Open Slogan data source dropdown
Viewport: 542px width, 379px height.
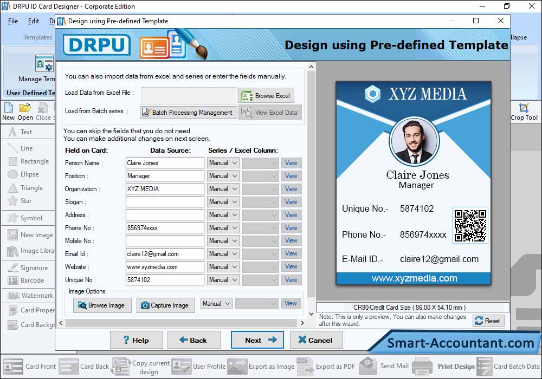223,202
